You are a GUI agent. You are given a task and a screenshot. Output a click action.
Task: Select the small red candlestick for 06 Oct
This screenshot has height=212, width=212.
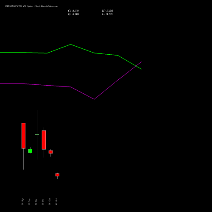(50, 152)
